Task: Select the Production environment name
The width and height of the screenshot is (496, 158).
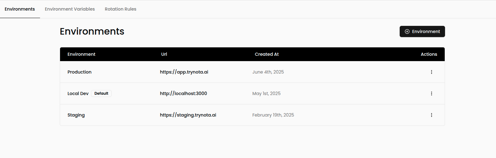Action: click(79, 72)
